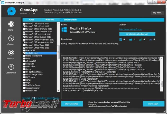Select Process Explorer entry
Screen dimensions: 167x114
(32, 88)
